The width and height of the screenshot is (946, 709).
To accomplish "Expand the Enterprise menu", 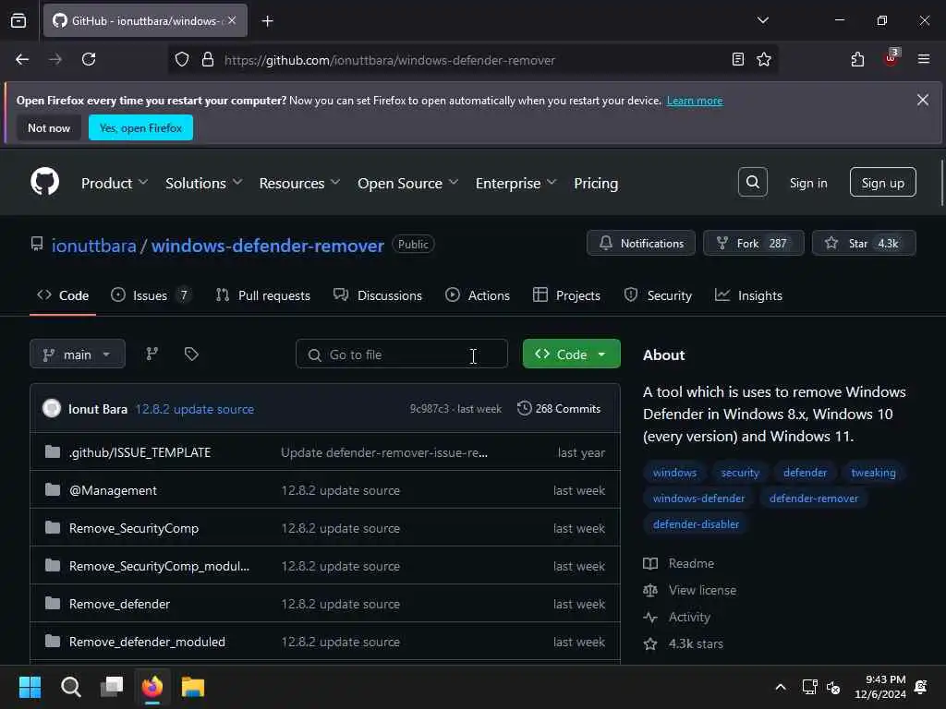I will [x=515, y=183].
